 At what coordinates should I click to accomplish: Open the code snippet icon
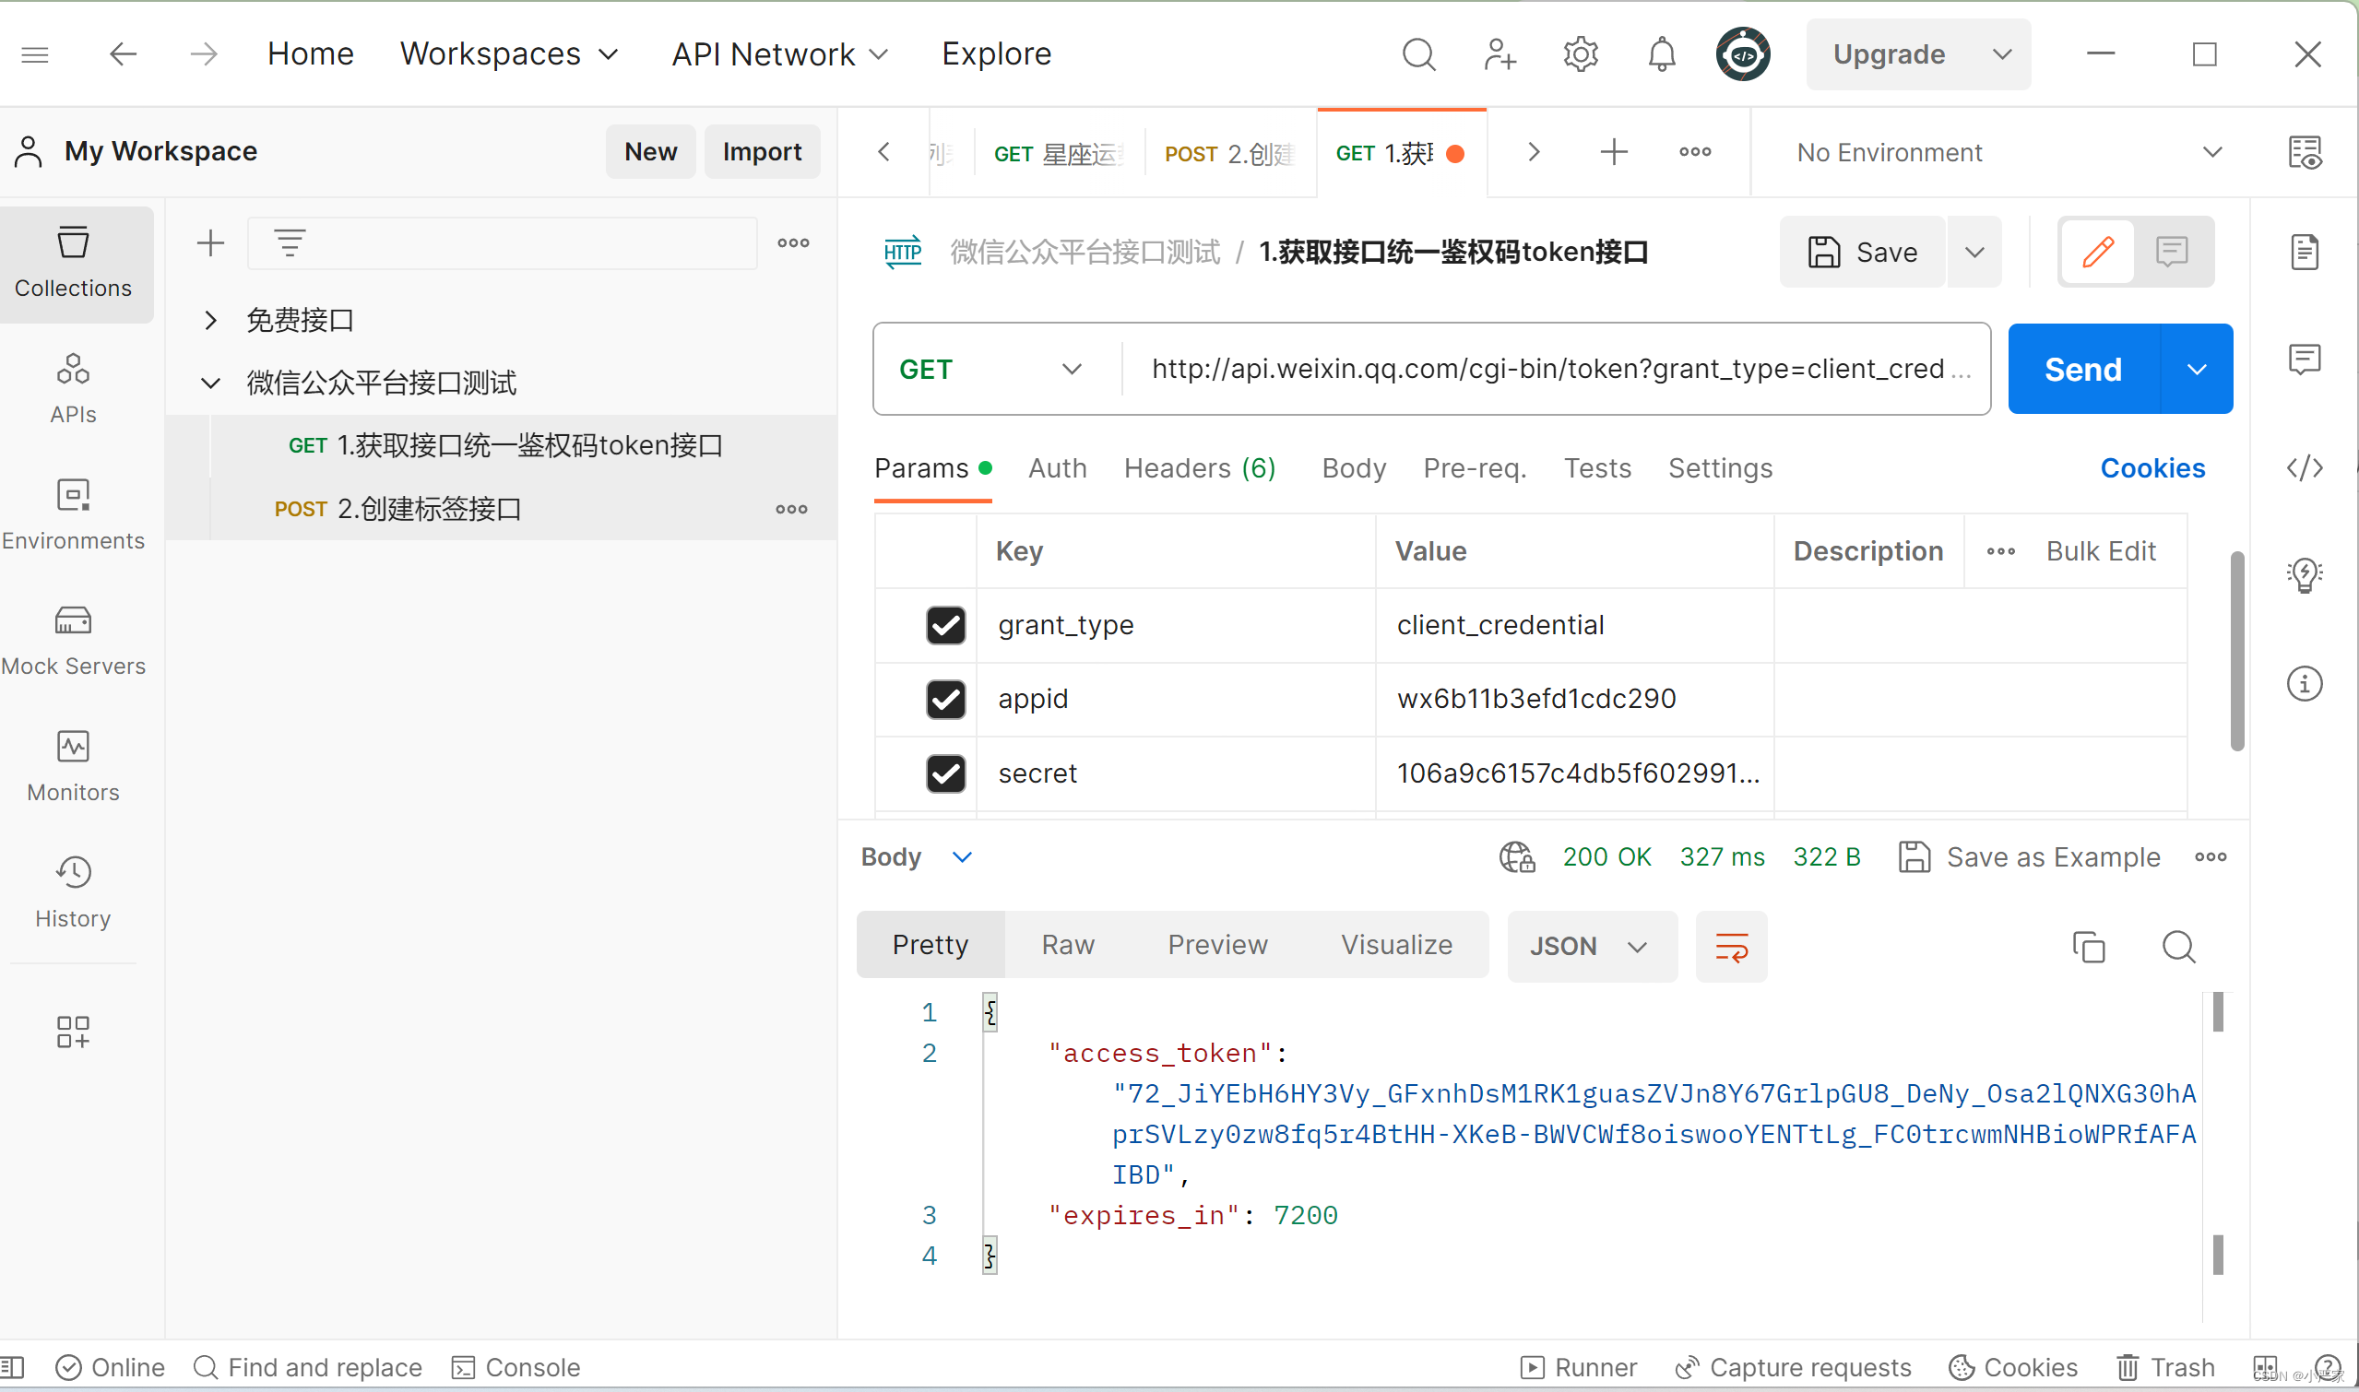[2305, 467]
